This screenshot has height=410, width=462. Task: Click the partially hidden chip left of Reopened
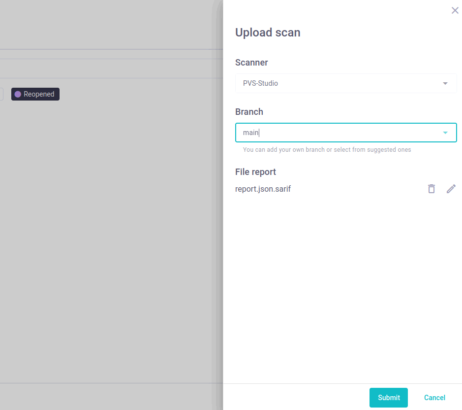1,94
